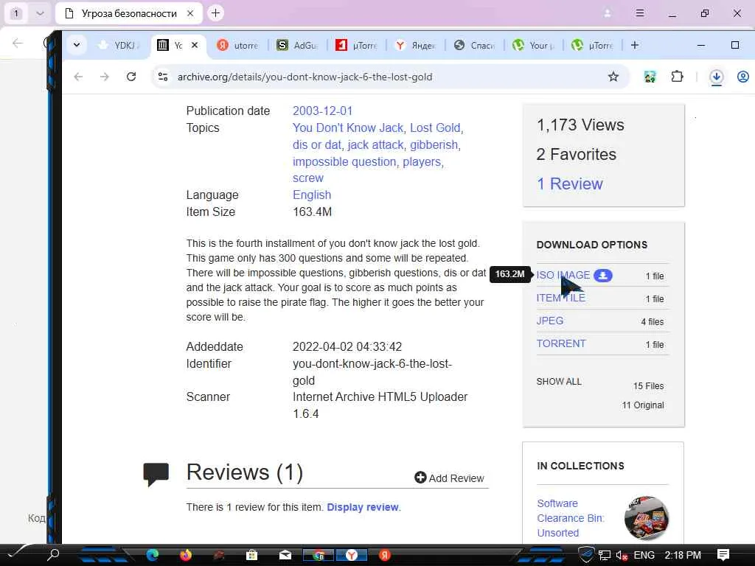The height and width of the screenshot is (566, 755).
Task: Click the 1 Review link
Action: (x=570, y=184)
